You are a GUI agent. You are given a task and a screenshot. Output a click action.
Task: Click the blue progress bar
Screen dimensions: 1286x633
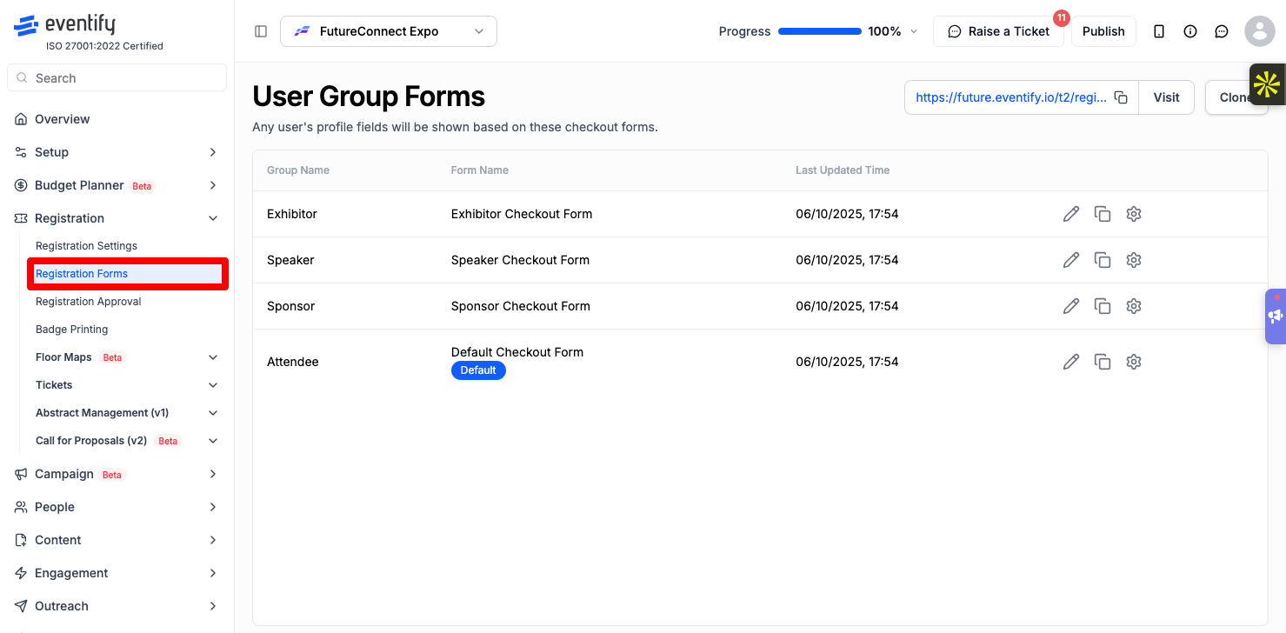point(820,31)
